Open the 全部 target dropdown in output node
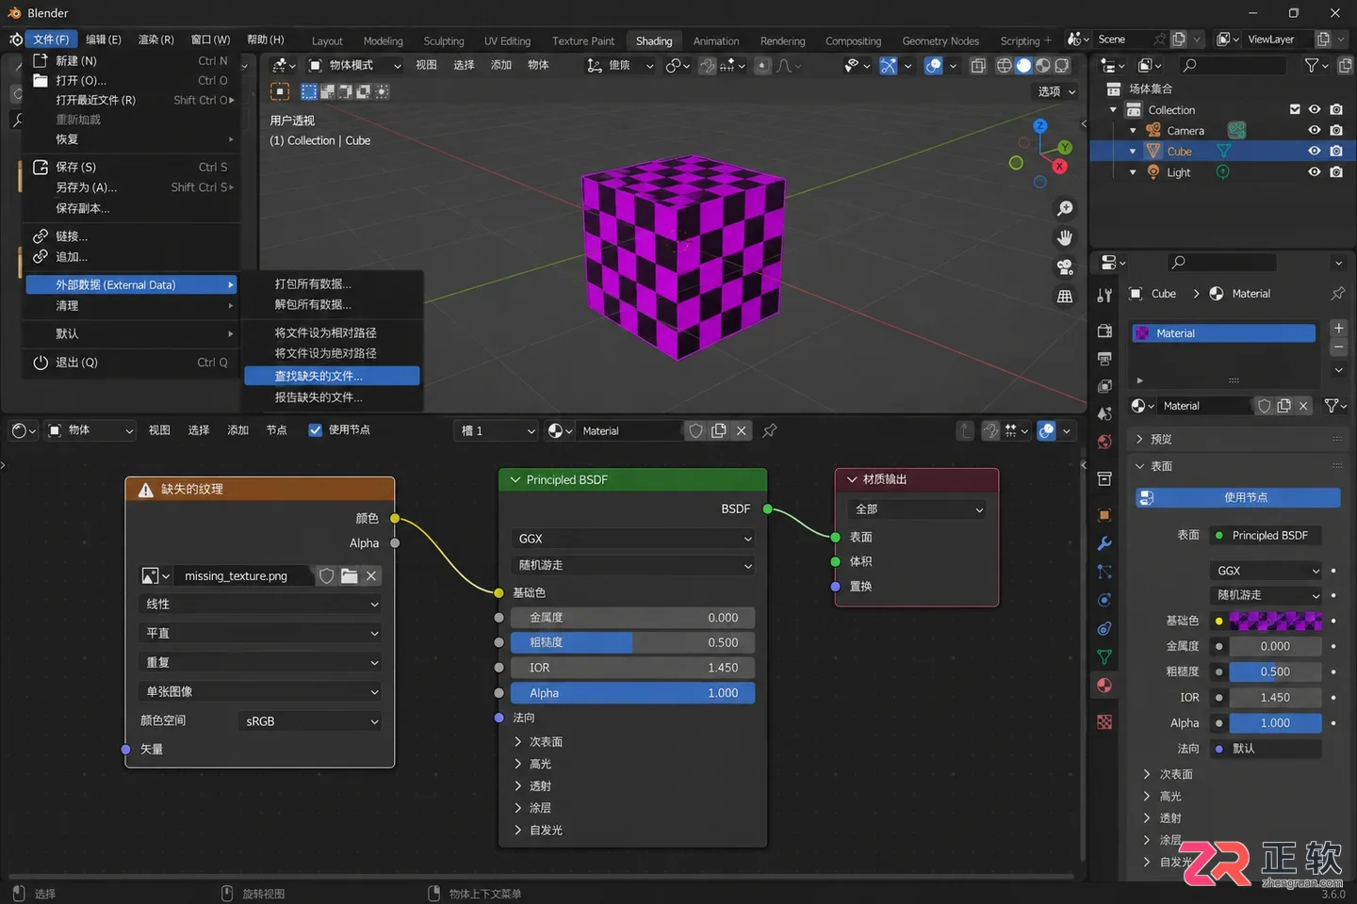Viewport: 1357px width, 904px height. pos(918,509)
